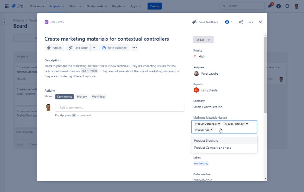Click the Give feedback megaphone icon

coord(194,22)
